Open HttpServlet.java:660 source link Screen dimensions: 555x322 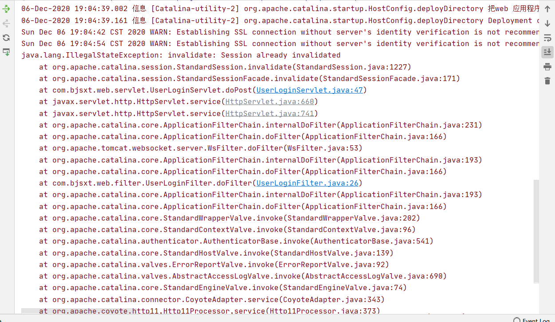click(x=270, y=101)
